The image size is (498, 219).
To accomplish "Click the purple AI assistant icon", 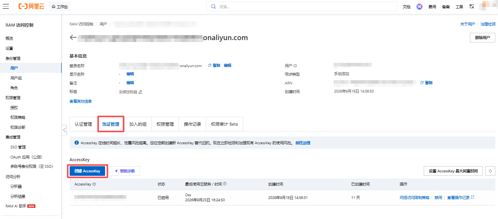I will 419,7.
